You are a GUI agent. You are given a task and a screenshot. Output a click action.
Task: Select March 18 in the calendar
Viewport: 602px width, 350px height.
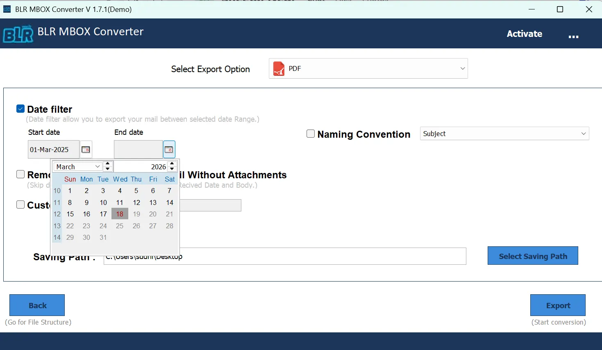tap(120, 214)
